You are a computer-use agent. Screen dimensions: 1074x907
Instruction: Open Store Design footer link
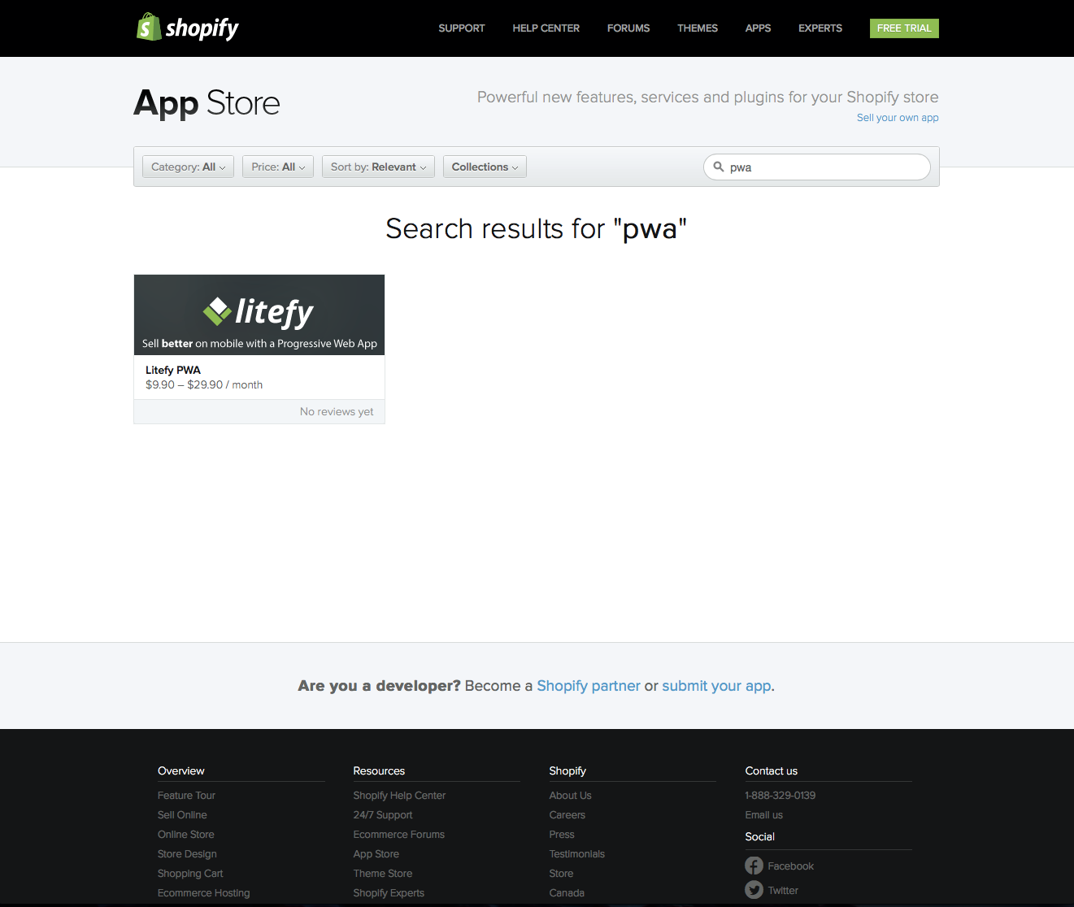187,854
